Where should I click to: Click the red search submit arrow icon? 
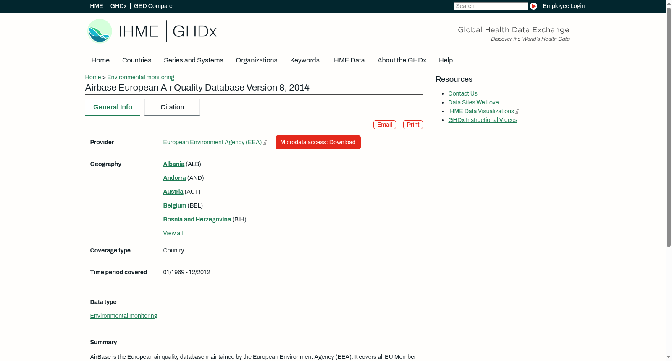(533, 6)
